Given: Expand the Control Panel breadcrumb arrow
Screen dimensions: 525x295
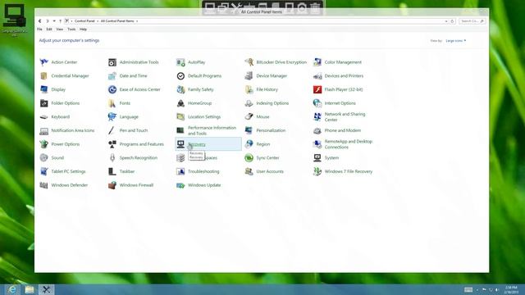Looking at the screenshot, I should coord(98,21).
